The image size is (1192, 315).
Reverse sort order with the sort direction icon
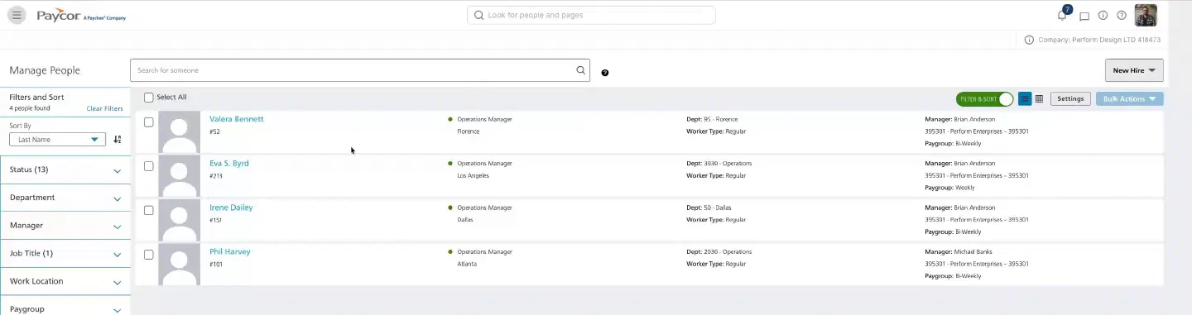click(x=118, y=140)
